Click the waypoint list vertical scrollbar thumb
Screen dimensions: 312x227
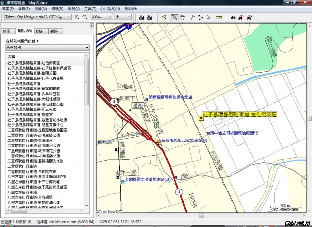pos(86,82)
